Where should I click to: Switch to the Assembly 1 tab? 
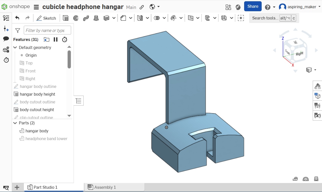115,187
